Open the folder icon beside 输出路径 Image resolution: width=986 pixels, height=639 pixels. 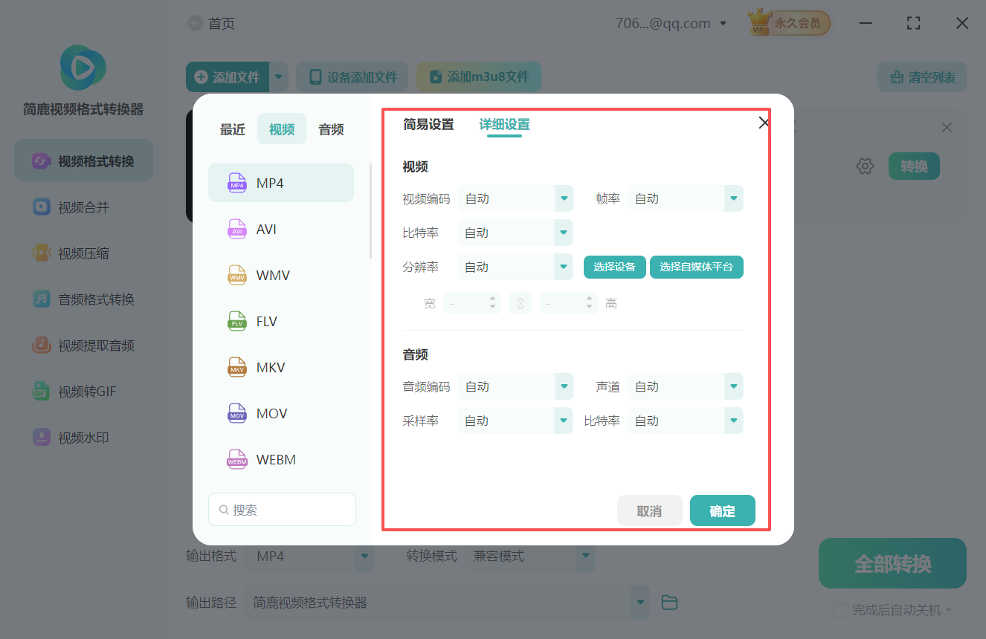(668, 602)
